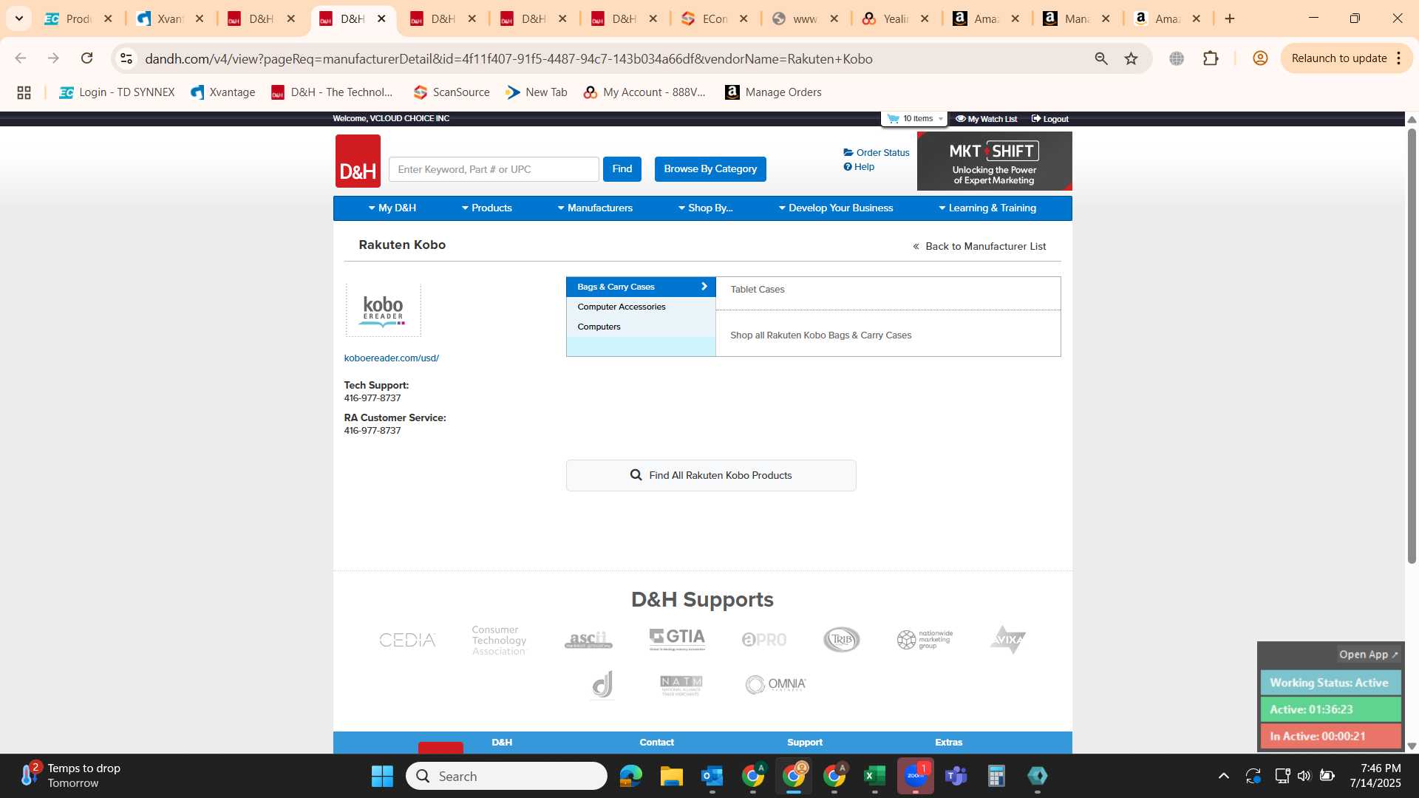Reload the page with refresh icon
This screenshot has width=1419, height=798.
tap(87, 58)
